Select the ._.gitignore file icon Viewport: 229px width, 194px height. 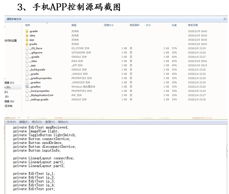click(27, 52)
